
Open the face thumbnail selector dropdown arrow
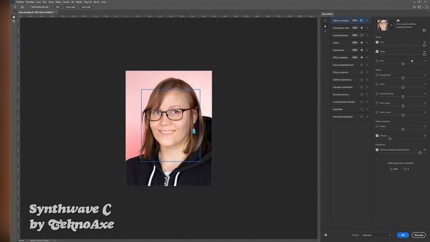pos(391,26)
